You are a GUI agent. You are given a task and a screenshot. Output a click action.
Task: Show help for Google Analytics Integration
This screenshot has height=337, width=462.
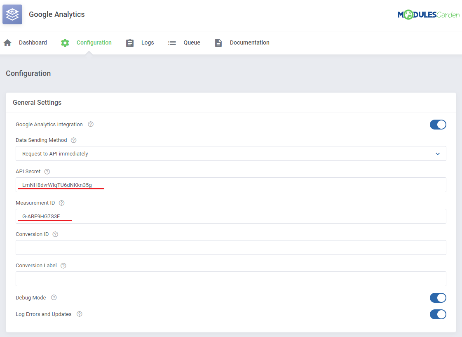[x=91, y=124]
